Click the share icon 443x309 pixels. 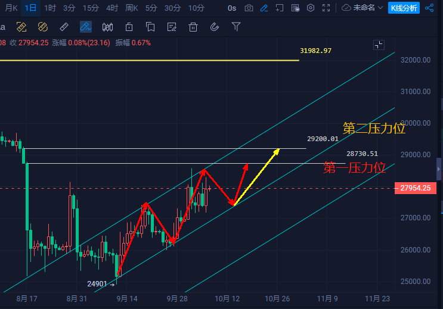click(429, 8)
